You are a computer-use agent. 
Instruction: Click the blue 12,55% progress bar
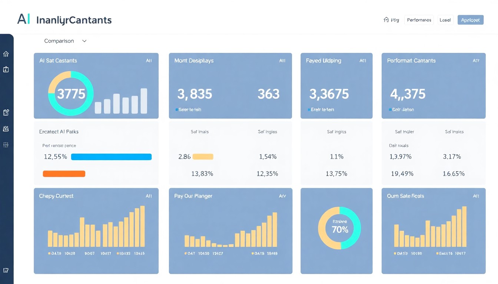(x=111, y=157)
